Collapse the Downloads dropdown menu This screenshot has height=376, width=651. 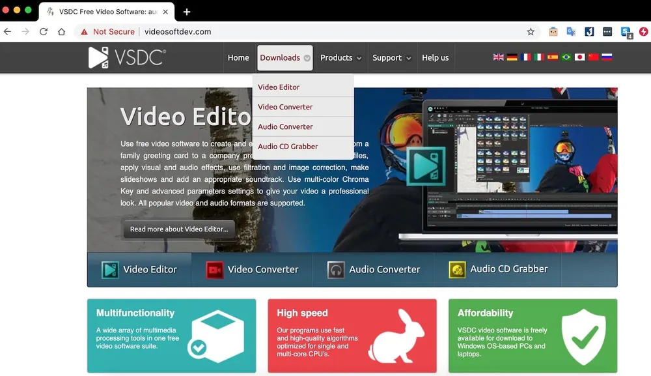click(x=284, y=57)
